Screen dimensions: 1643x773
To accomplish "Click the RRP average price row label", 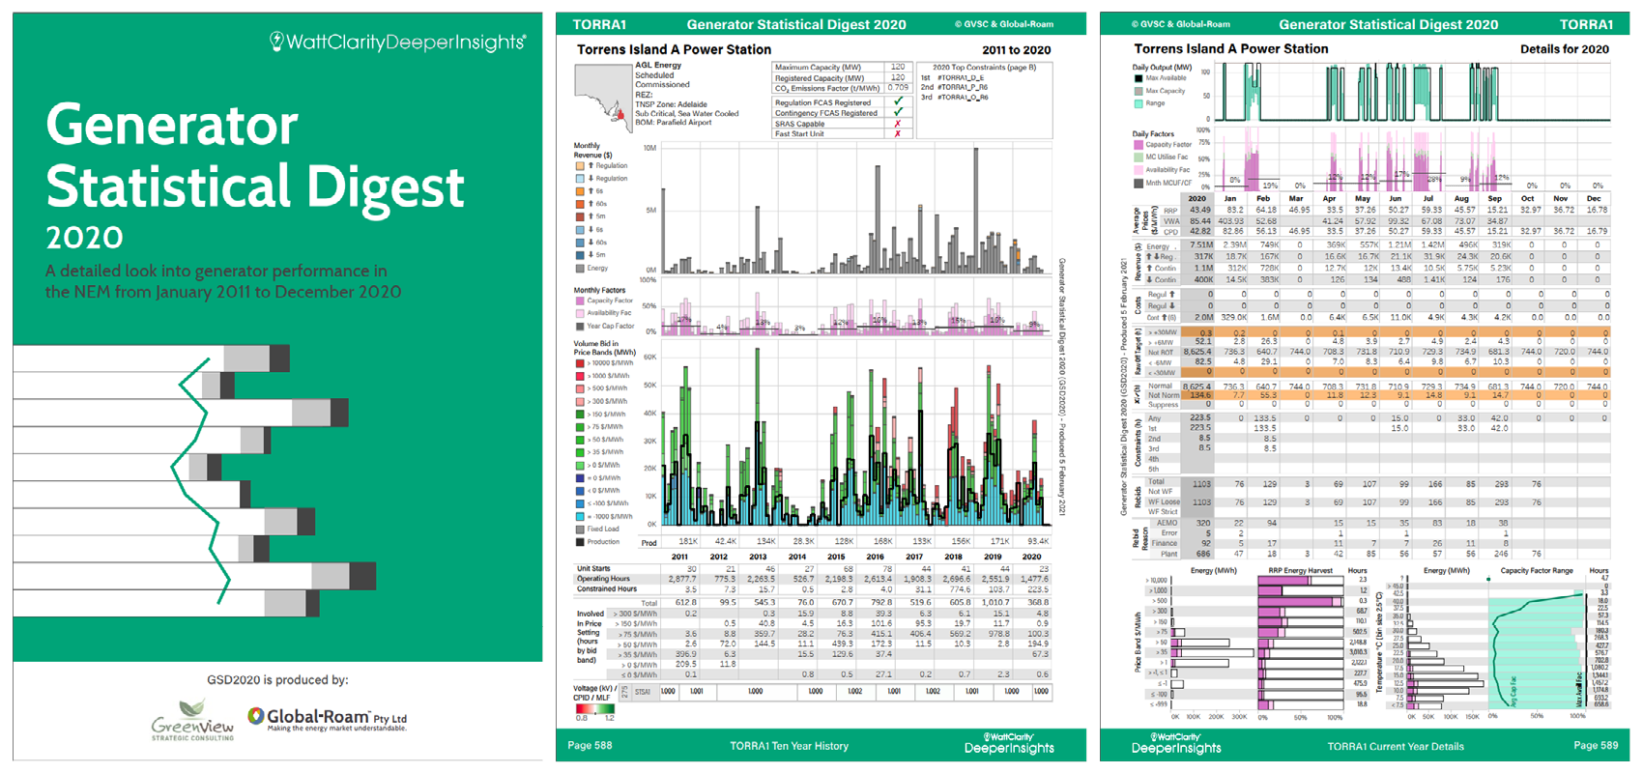I will point(1170,211).
